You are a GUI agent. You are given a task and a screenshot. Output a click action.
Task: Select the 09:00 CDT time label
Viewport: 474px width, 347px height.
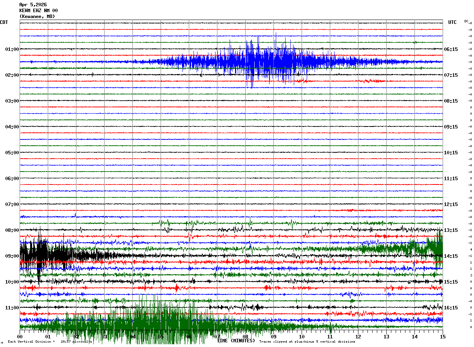click(x=12, y=256)
